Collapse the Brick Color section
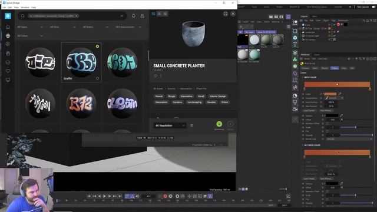377x212 pixels. pyautogui.click(x=302, y=77)
